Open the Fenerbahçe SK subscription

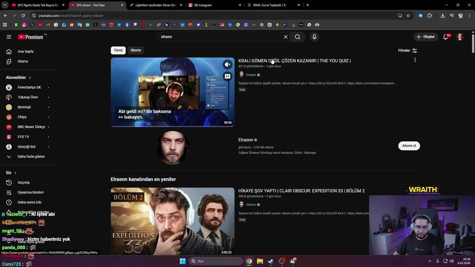click(x=29, y=88)
